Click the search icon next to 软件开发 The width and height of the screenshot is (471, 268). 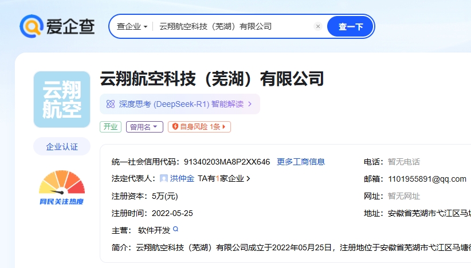[x=176, y=229]
